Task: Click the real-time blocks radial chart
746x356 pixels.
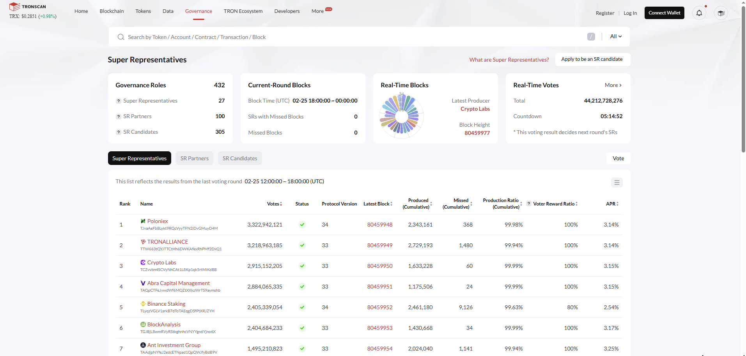Action: click(x=401, y=116)
